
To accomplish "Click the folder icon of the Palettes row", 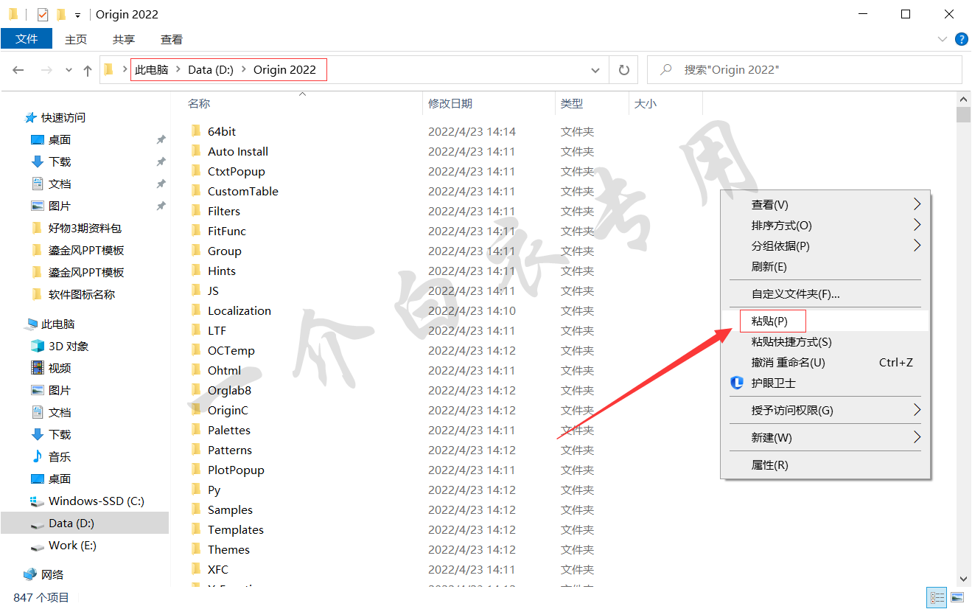I will click(x=196, y=430).
